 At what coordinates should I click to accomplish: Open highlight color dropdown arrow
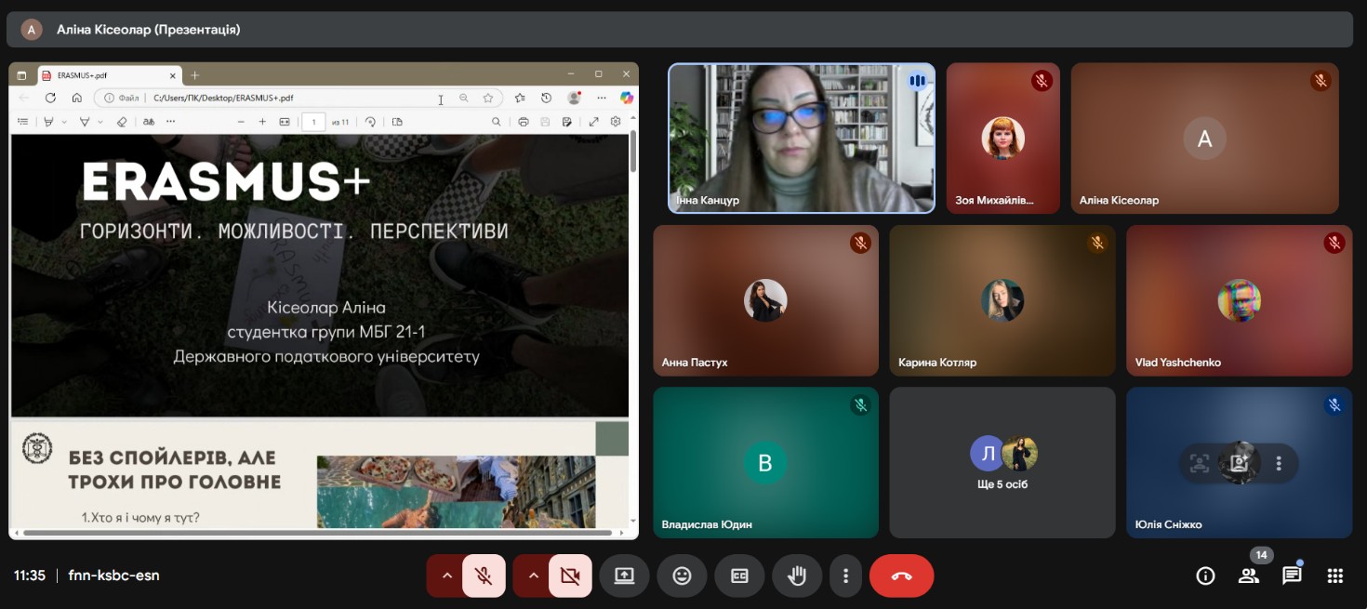click(x=64, y=122)
